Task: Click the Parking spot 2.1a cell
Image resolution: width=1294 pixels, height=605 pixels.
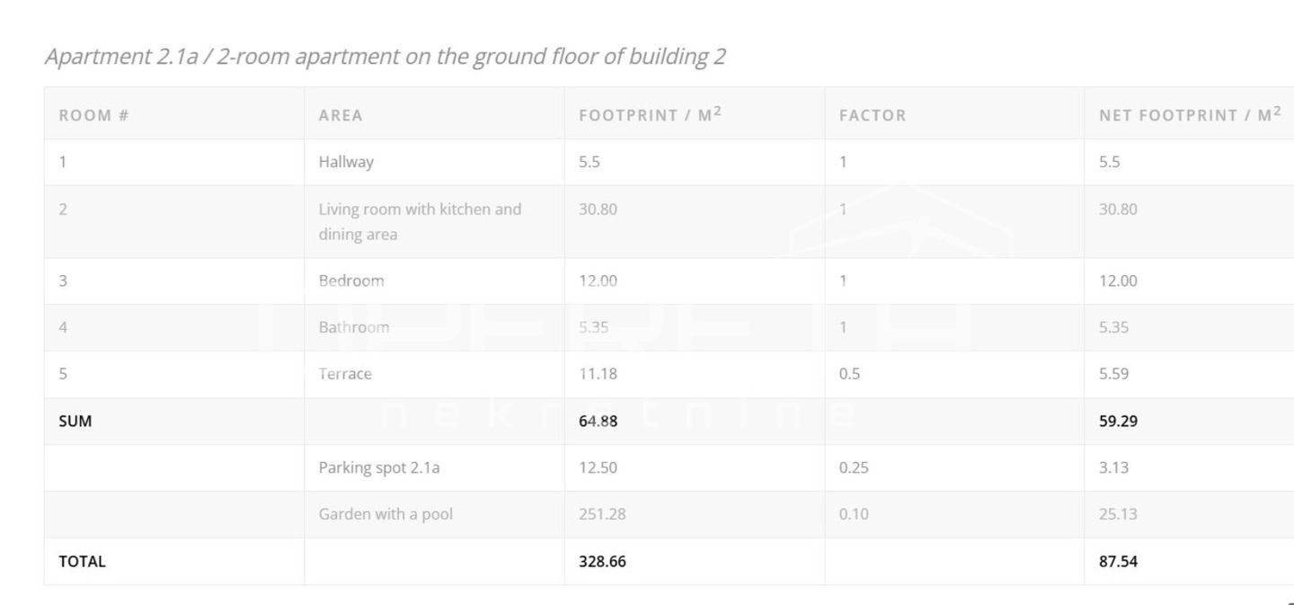Action: pos(379,467)
